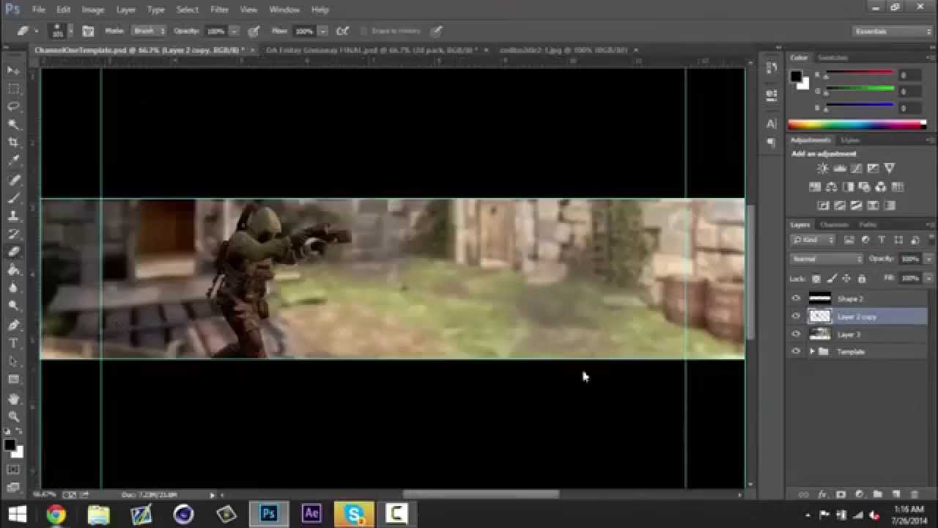The image size is (938, 528).
Task: Select the Crop tool
Action: [13, 143]
